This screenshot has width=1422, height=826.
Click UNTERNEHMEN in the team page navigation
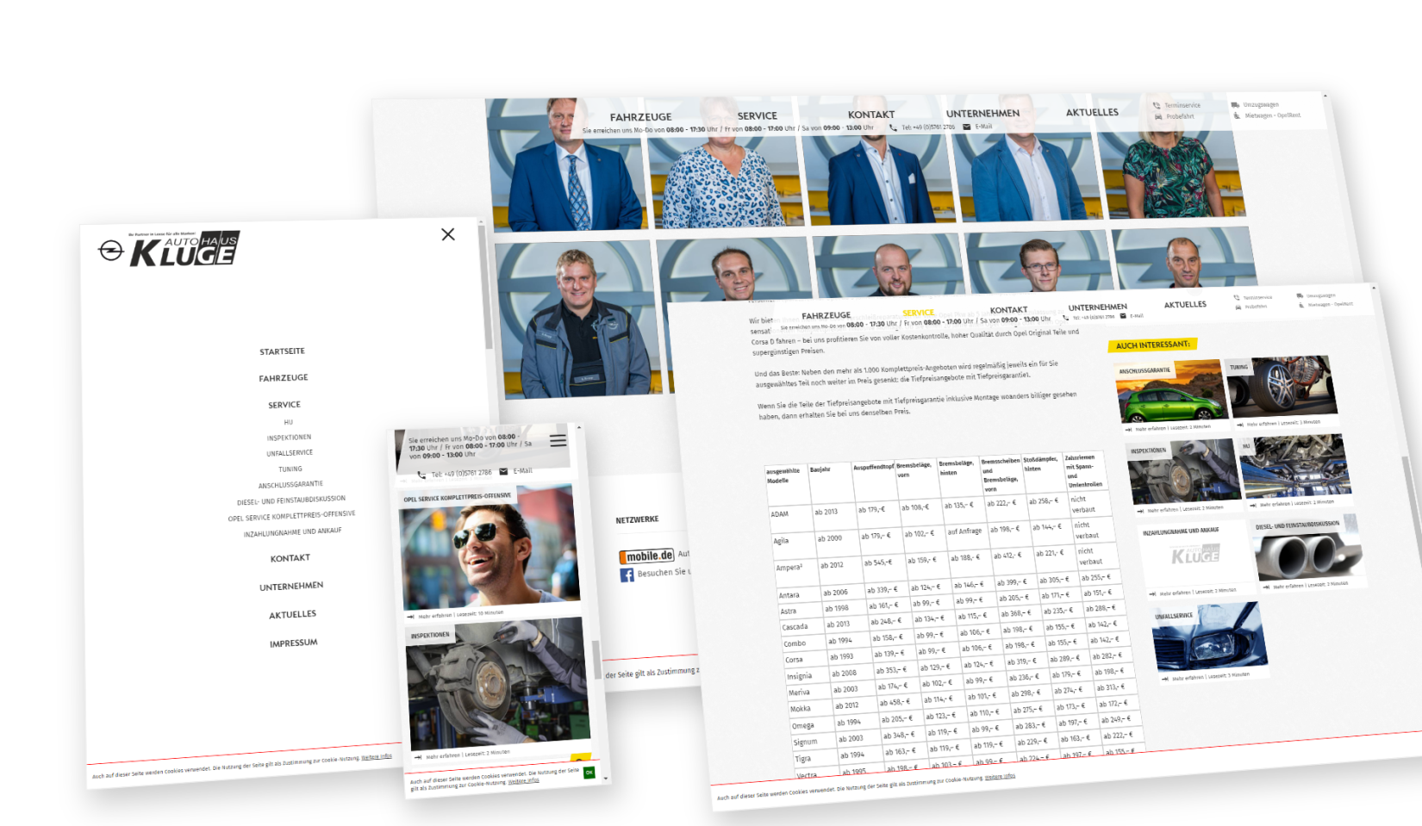click(x=982, y=114)
